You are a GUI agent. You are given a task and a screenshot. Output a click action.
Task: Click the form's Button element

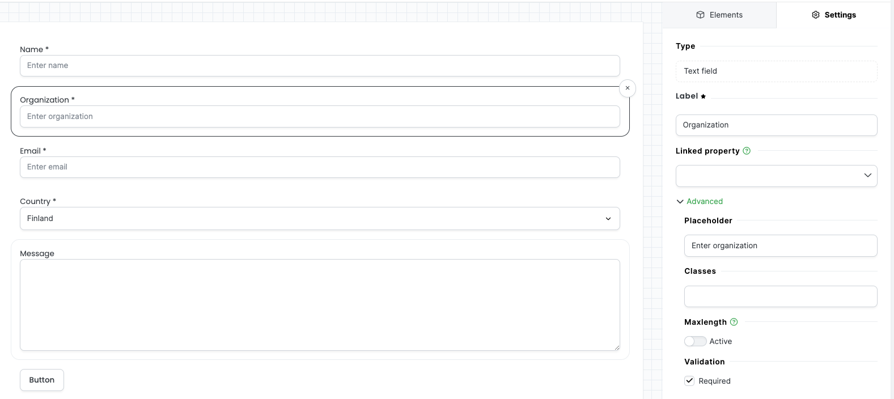tap(42, 380)
